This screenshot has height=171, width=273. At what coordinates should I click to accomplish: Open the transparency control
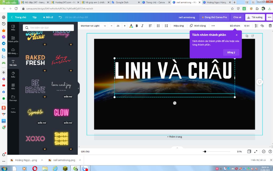click(x=256, y=26)
